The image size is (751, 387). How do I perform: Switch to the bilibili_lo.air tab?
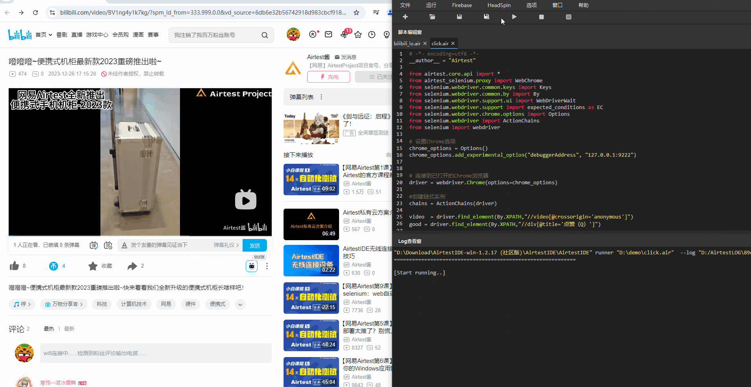pyautogui.click(x=407, y=43)
